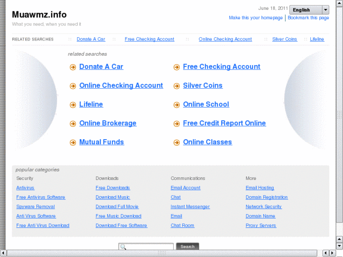
Task: Click the vertical scrollbar down arrow at bottom
Action: click(x=339, y=246)
